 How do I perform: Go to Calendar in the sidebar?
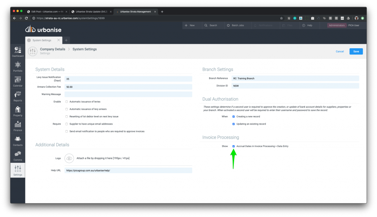[18, 81]
